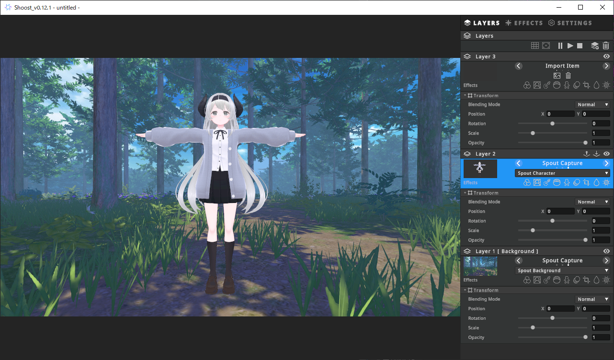This screenshot has width=614, height=360.
Task: Open the image import icon under Import Item
Action: (x=557, y=75)
